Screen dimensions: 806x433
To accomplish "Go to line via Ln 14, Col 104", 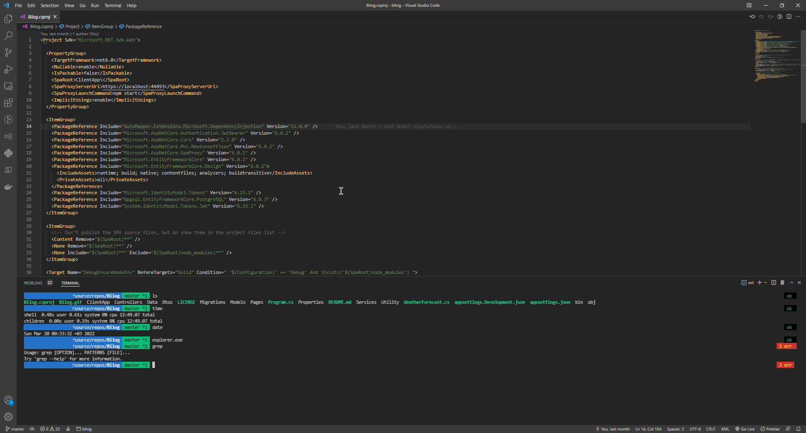I will click(648, 429).
